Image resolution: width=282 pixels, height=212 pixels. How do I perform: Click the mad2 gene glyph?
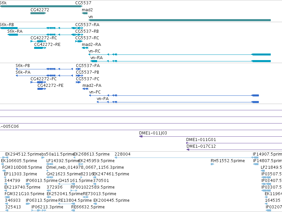85,13
